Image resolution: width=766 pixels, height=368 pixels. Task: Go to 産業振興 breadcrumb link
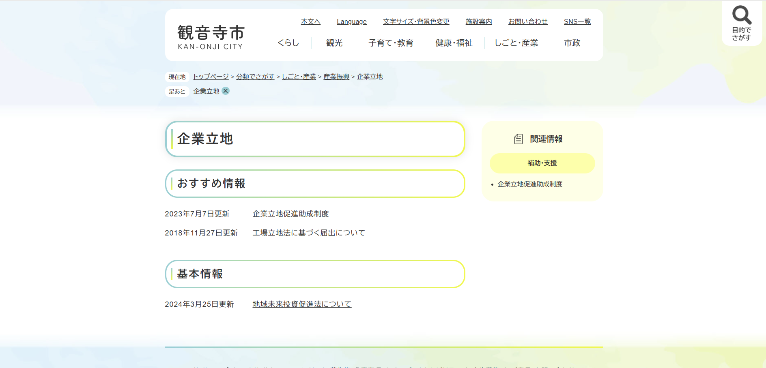point(336,77)
